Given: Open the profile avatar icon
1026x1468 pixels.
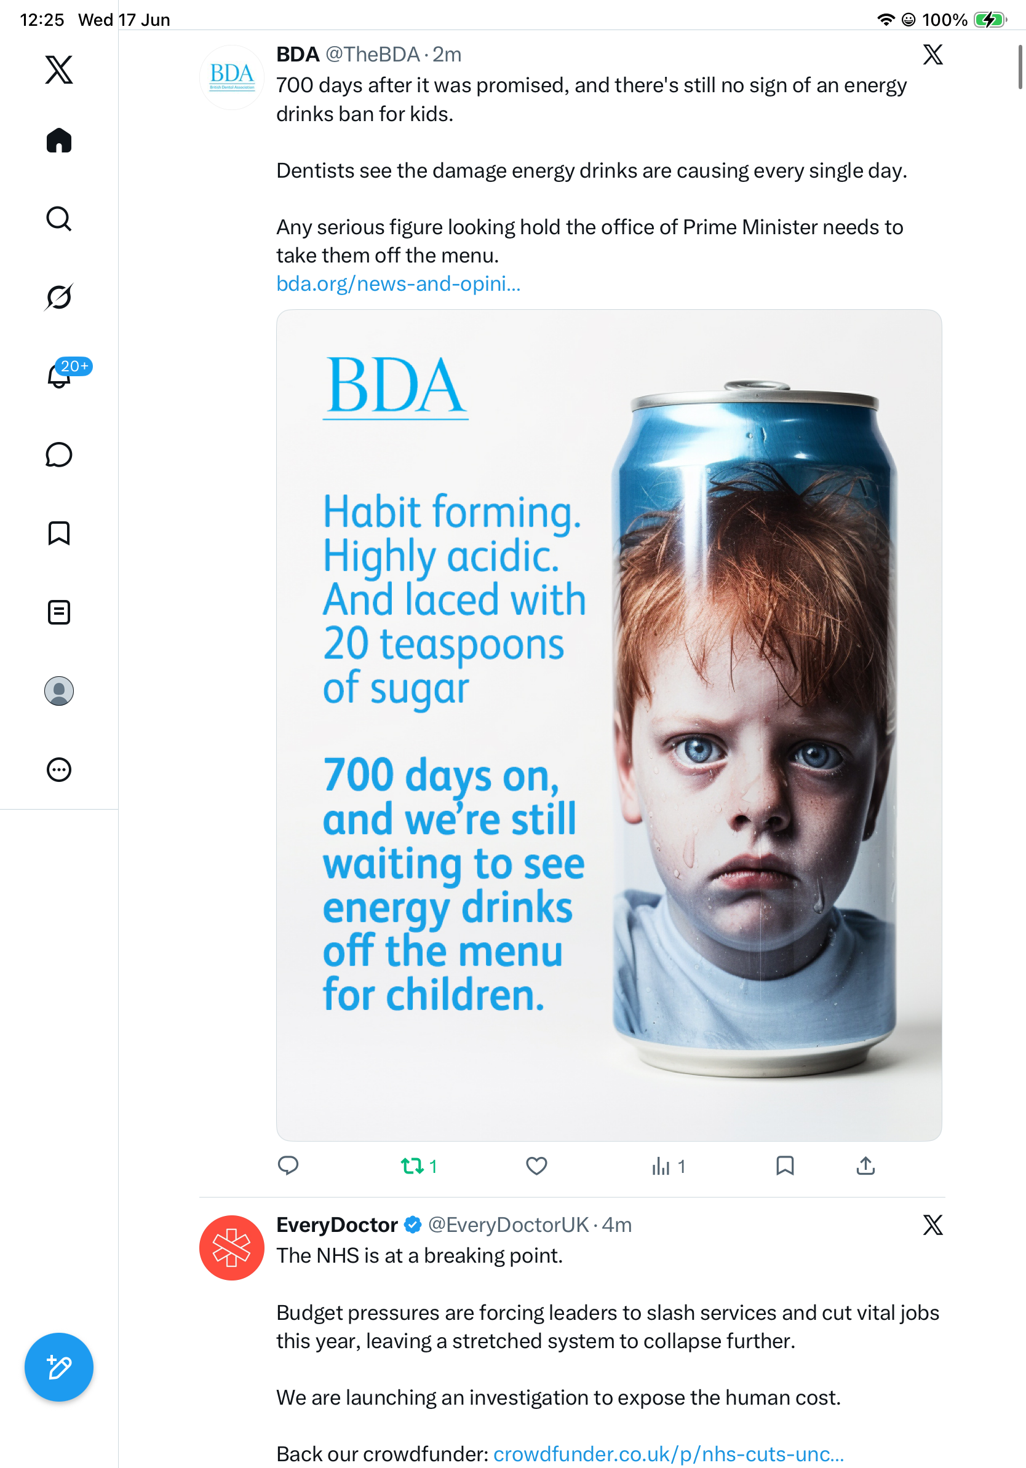Looking at the screenshot, I should coord(59,691).
